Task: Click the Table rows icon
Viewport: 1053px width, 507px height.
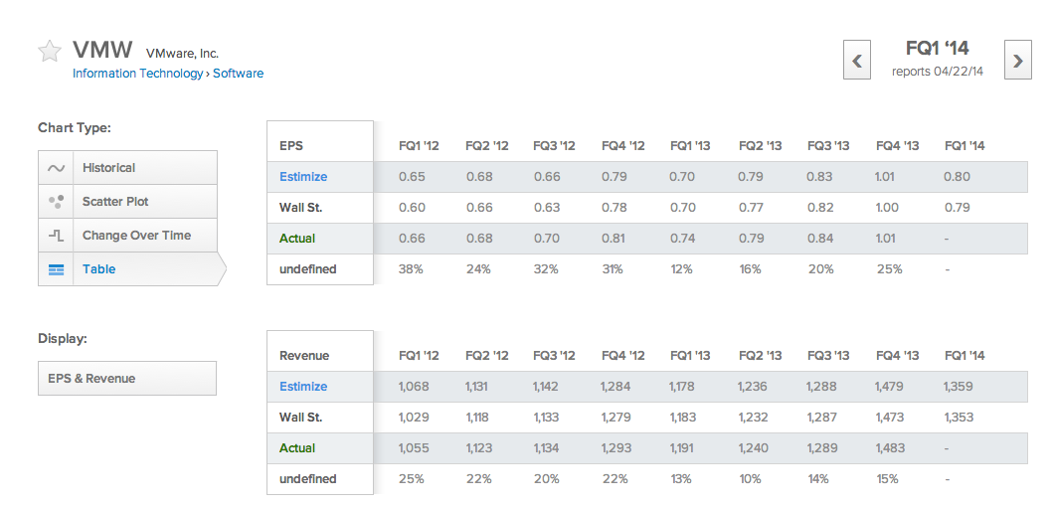Action: 57,269
